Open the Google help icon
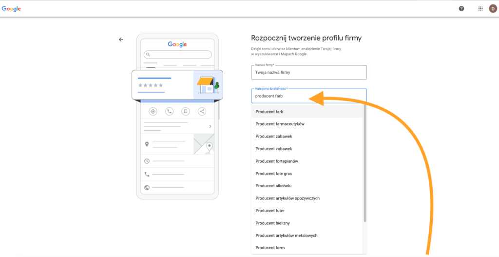 point(461,9)
